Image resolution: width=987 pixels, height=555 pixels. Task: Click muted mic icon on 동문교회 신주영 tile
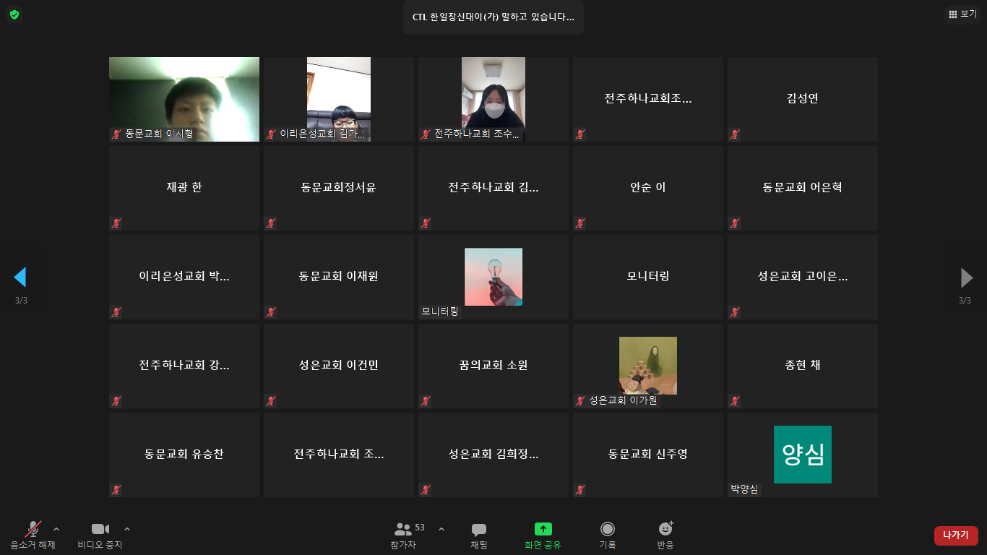(580, 490)
